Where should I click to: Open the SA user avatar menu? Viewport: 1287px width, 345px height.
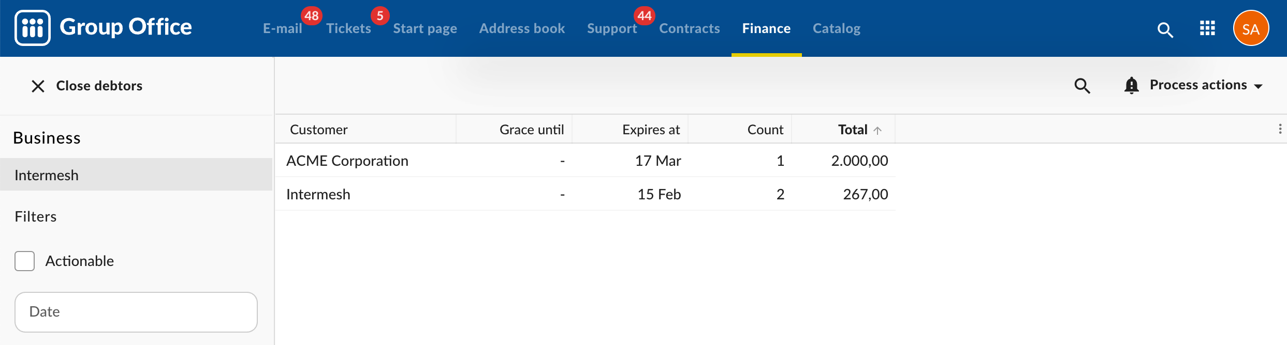[x=1251, y=28]
